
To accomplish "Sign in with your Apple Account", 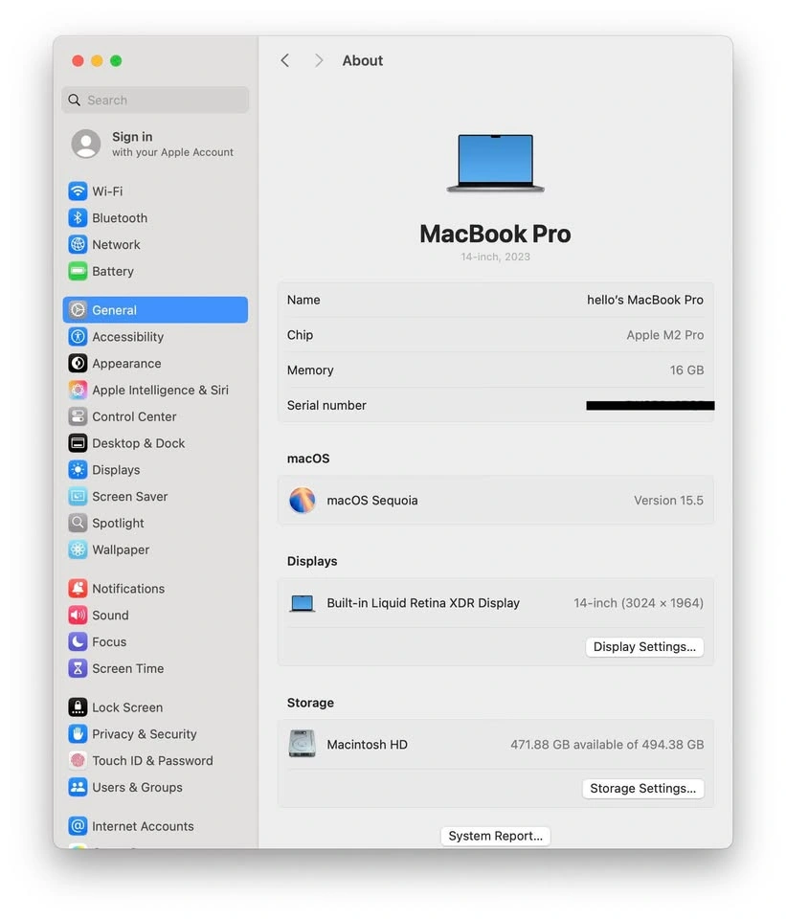I will [153, 145].
